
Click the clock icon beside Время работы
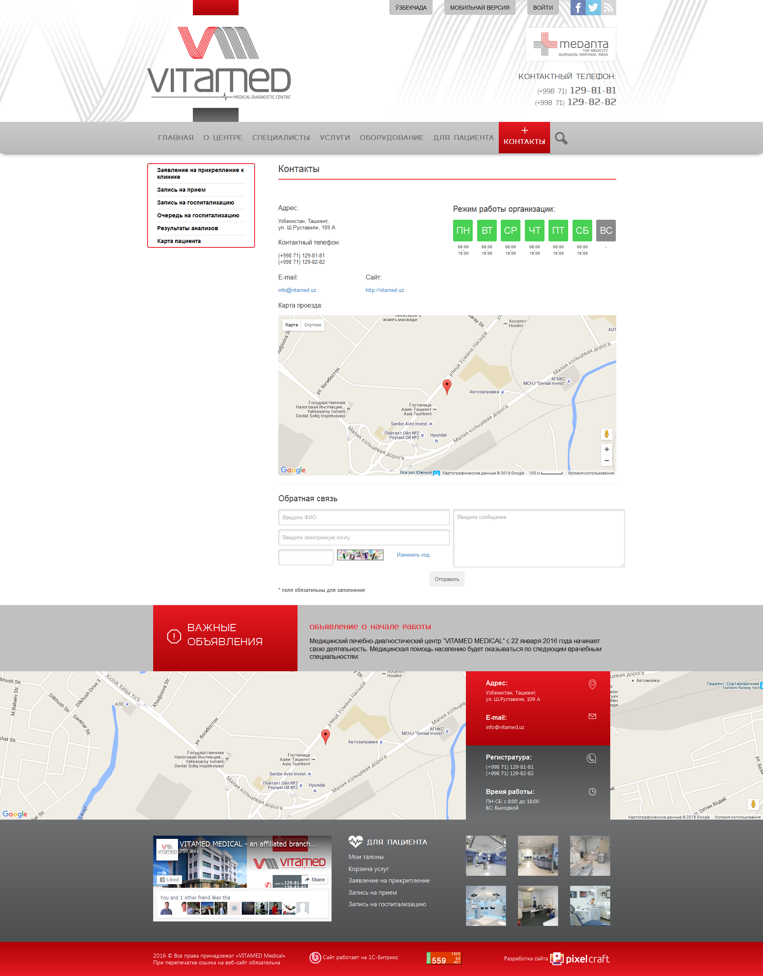(x=592, y=792)
